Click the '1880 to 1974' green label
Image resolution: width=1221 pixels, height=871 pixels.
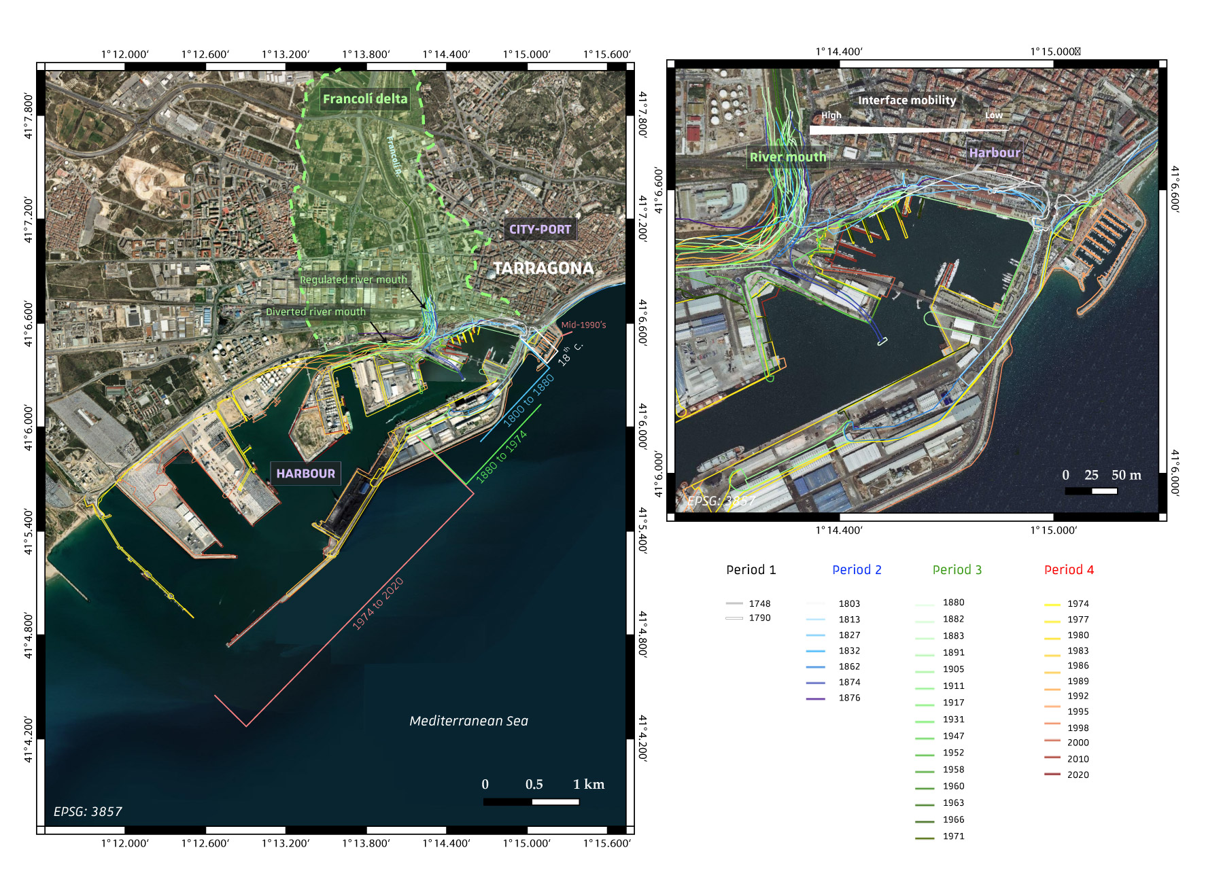(x=502, y=457)
